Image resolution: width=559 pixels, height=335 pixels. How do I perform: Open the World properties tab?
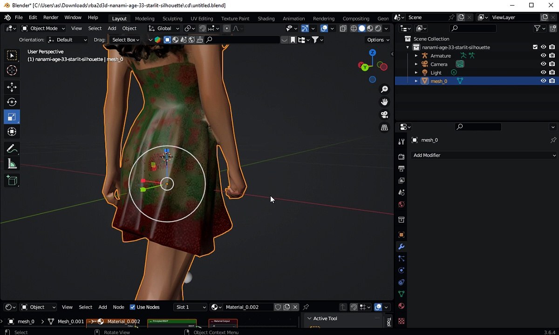pyautogui.click(x=401, y=204)
